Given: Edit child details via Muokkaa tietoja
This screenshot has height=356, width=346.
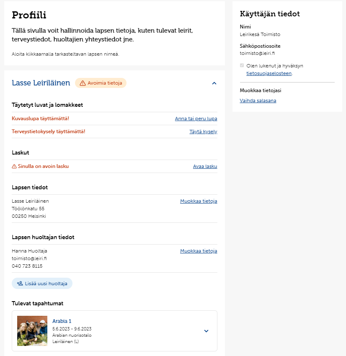Looking at the screenshot, I should (x=199, y=201).
